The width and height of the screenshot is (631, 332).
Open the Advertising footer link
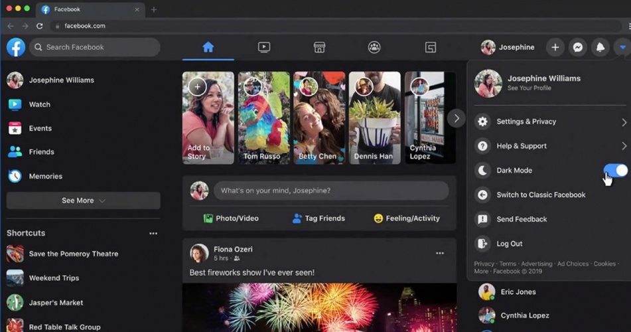click(x=536, y=264)
